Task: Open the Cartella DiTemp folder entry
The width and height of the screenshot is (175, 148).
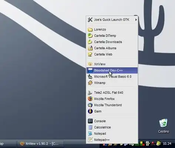Action: tap(112, 36)
